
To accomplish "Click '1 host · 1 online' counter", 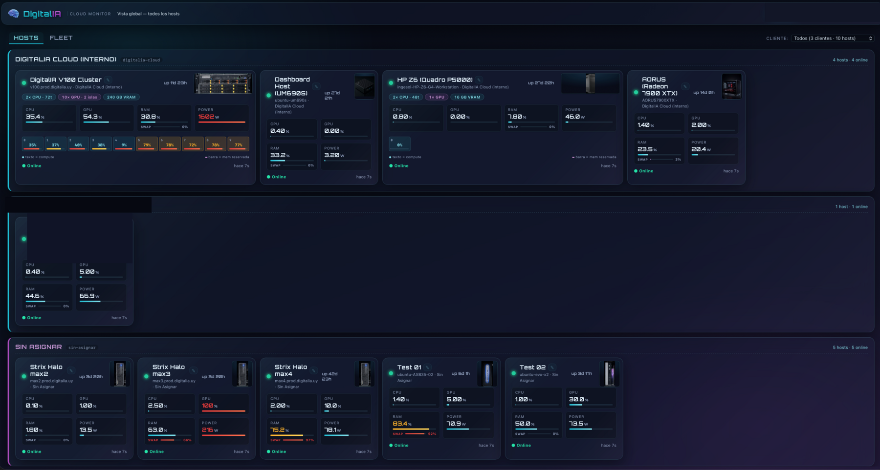I will (x=852, y=206).
